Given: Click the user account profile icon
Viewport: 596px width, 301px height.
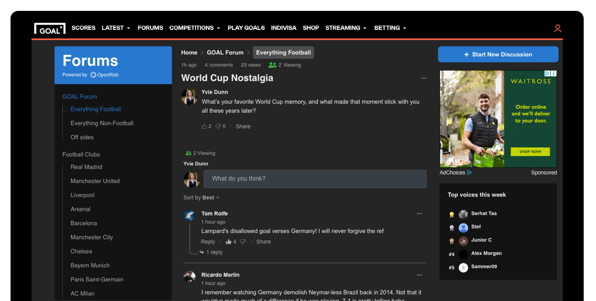Looking at the screenshot, I should [557, 28].
